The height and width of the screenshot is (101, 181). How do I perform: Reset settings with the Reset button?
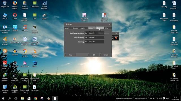click(x=70, y=55)
